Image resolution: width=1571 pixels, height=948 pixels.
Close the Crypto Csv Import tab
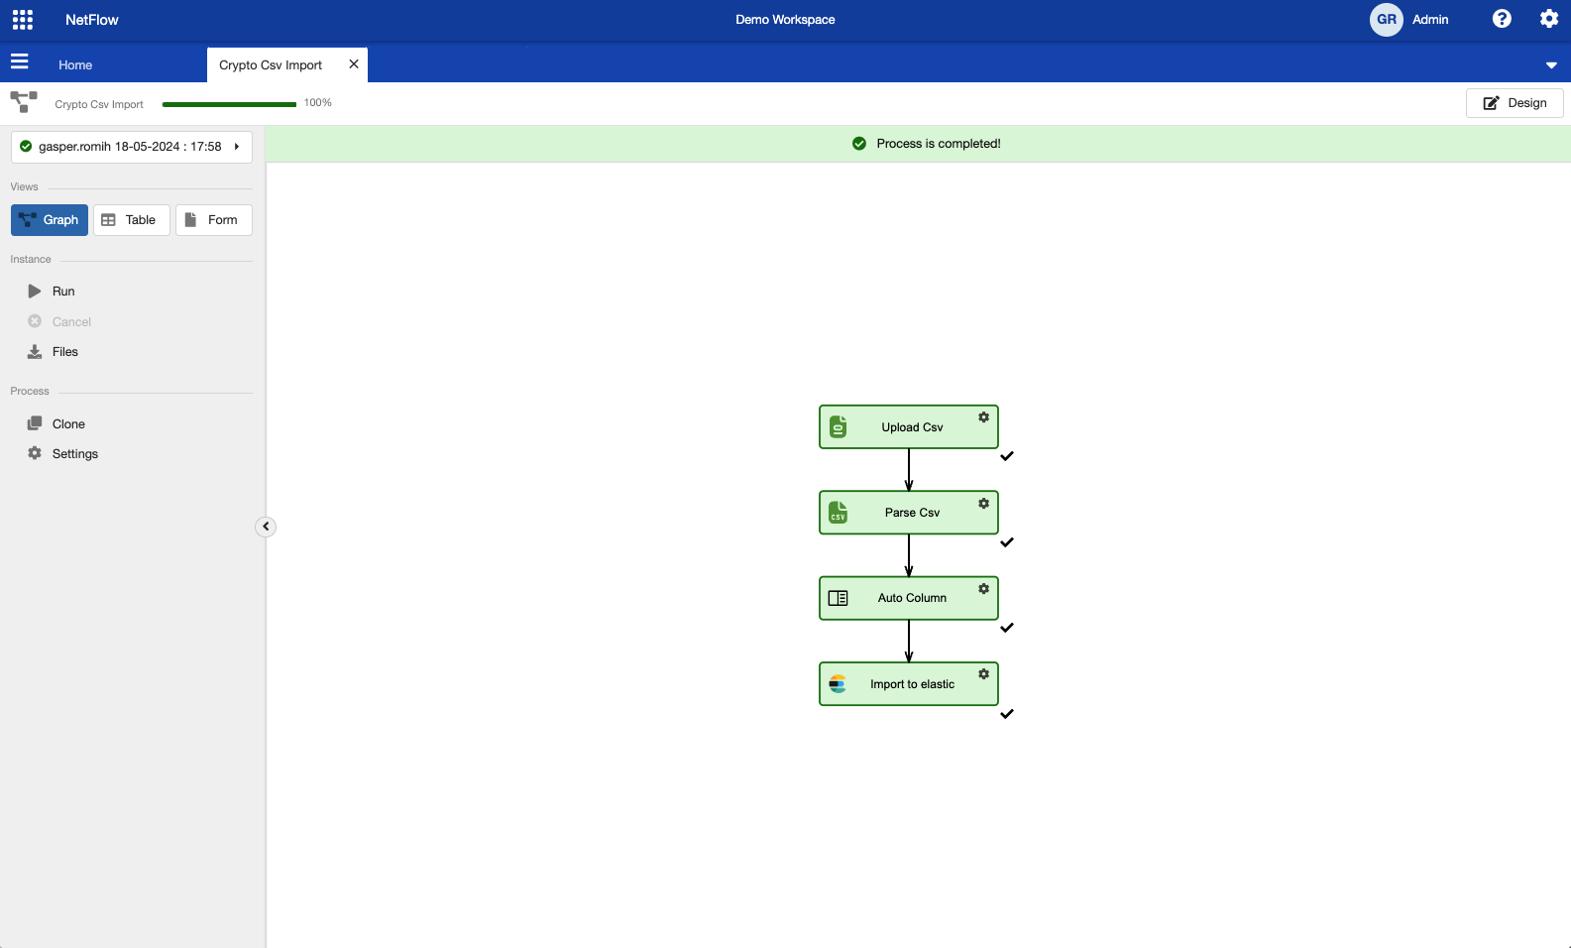(354, 64)
